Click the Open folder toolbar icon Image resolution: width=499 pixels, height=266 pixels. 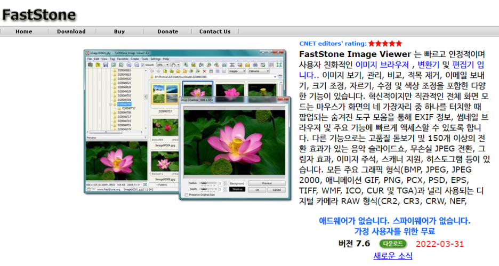98,65
